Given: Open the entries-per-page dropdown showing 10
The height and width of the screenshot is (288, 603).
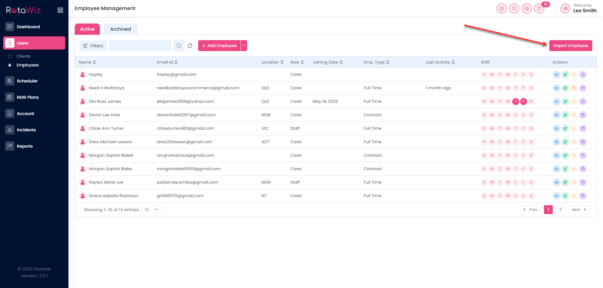Looking at the screenshot, I should (151, 210).
